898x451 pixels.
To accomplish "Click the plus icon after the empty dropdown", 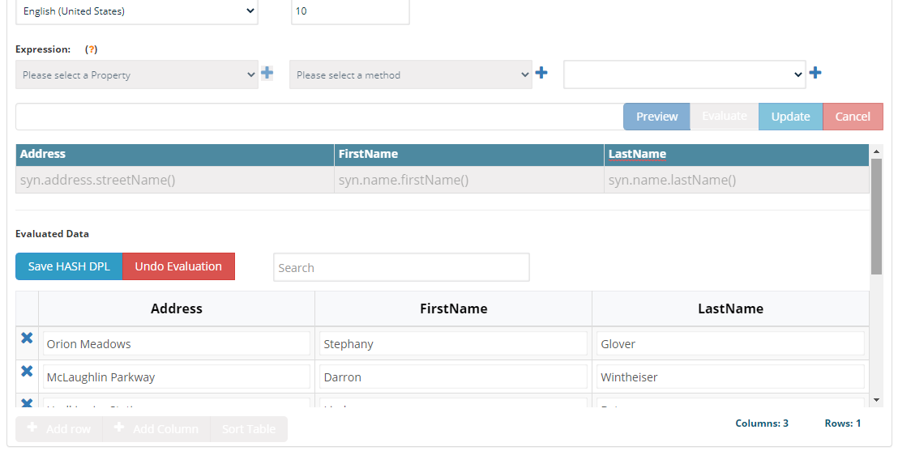I will pos(815,74).
